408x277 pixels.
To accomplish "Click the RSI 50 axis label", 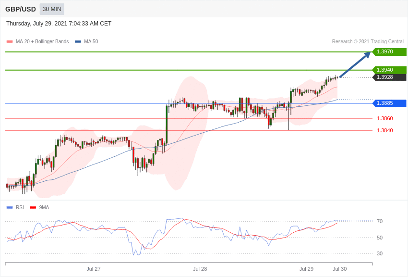I will pos(380,238).
